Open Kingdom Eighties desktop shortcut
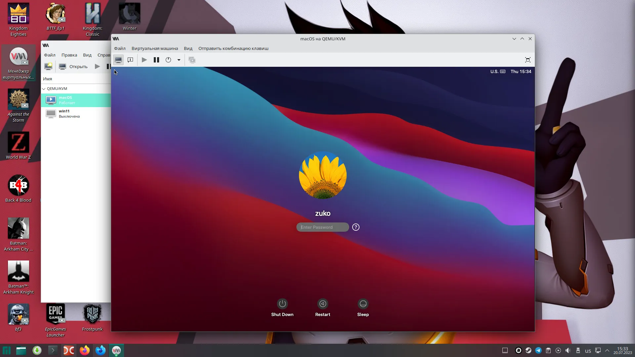 [19, 20]
